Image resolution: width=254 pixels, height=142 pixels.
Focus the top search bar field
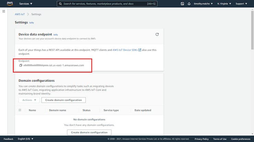pyautogui.click(x=107, y=4)
